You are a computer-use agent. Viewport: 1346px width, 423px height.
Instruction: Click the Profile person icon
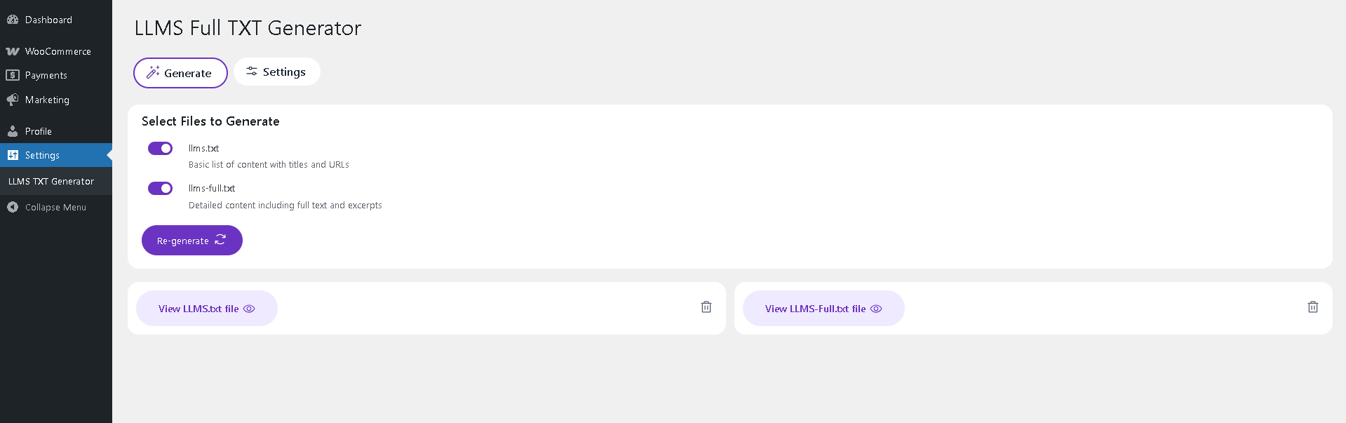12,131
